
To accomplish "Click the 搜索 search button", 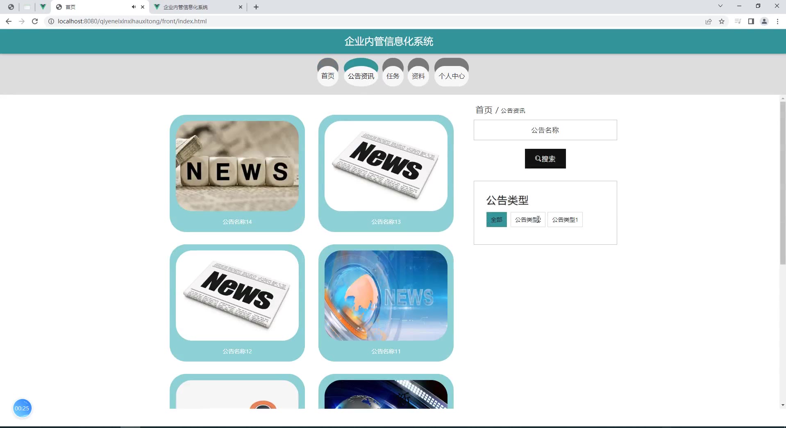I will pos(545,159).
